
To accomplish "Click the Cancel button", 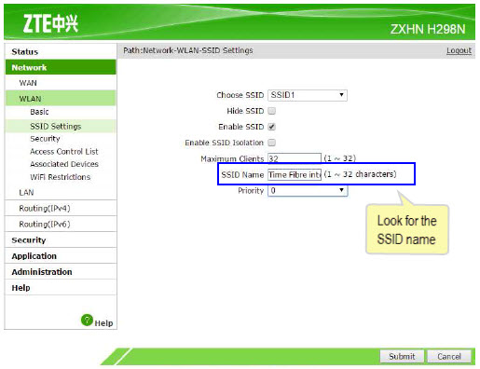I will [x=449, y=356].
